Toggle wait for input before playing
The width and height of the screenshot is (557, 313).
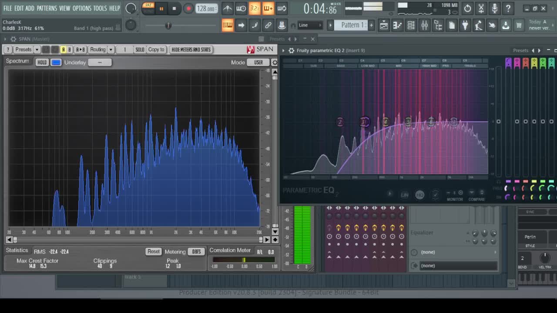(x=241, y=8)
